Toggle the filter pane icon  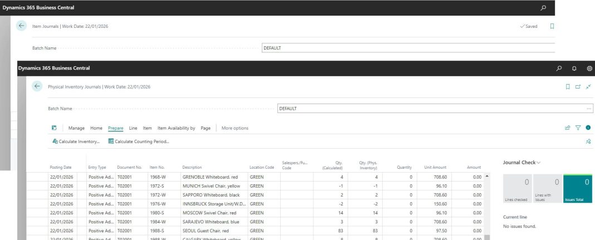coord(578,128)
